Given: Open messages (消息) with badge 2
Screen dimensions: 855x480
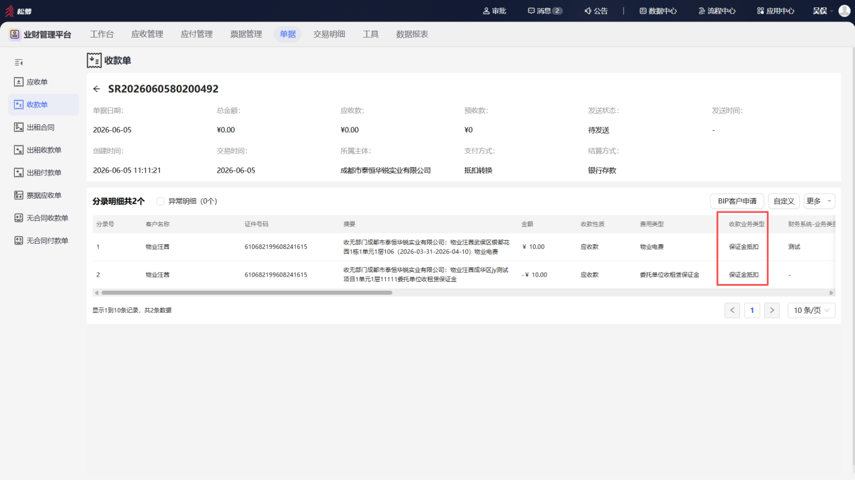Looking at the screenshot, I should click(x=545, y=11).
